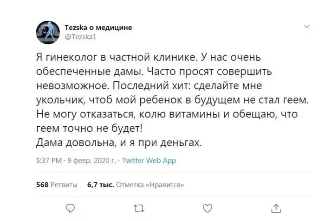Screen dimensions: 325x221
Task: Retweet this post using the arrows icon
Action: click(x=138, y=208)
